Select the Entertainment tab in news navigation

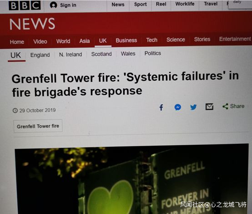click(235, 39)
